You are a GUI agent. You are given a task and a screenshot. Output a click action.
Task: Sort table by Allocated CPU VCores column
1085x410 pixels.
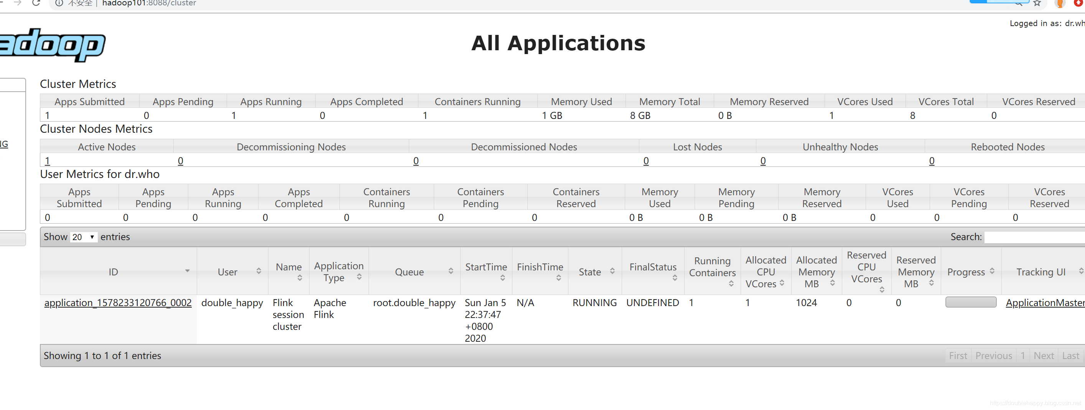[x=782, y=283]
